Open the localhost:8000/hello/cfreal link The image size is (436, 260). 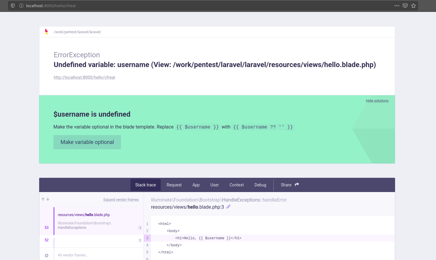coord(84,77)
